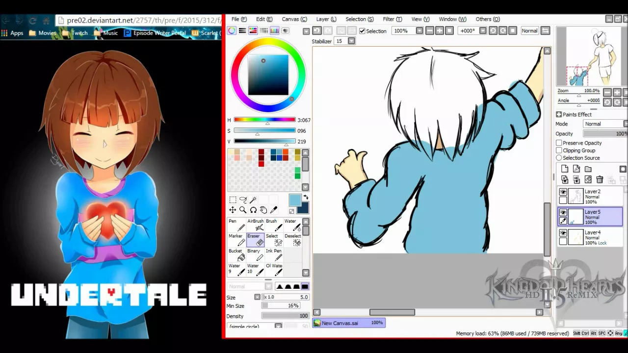Screen dimensions: 628x353
Task: Open the Canvas menu
Action: [294, 19]
